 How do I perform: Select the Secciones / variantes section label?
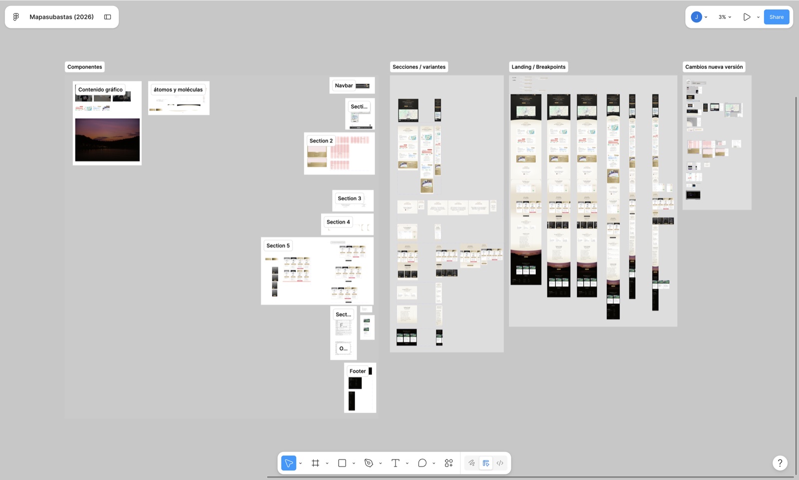(x=419, y=67)
